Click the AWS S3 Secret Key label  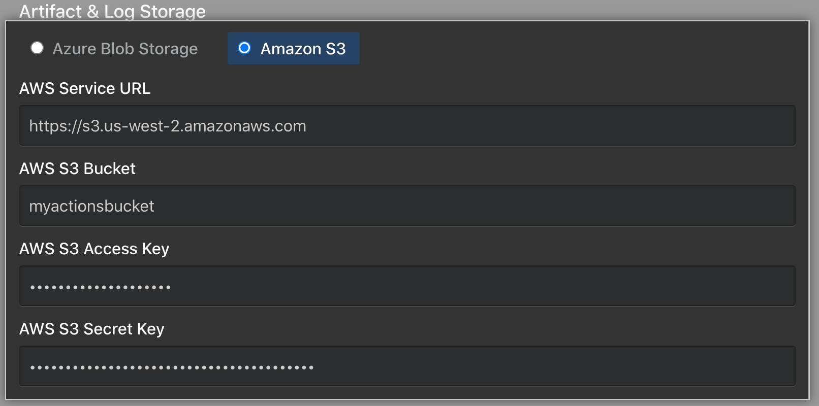tap(91, 329)
